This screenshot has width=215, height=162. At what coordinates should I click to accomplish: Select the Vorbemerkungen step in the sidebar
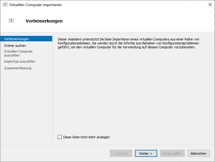click(x=16, y=39)
